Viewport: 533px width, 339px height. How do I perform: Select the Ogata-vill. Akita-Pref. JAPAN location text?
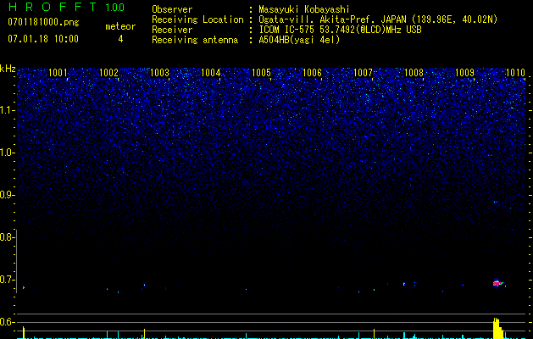[378, 19]
